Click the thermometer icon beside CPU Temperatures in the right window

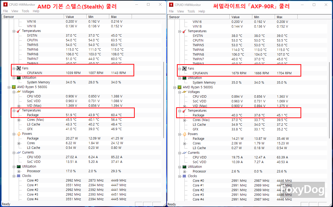[184, 111]
